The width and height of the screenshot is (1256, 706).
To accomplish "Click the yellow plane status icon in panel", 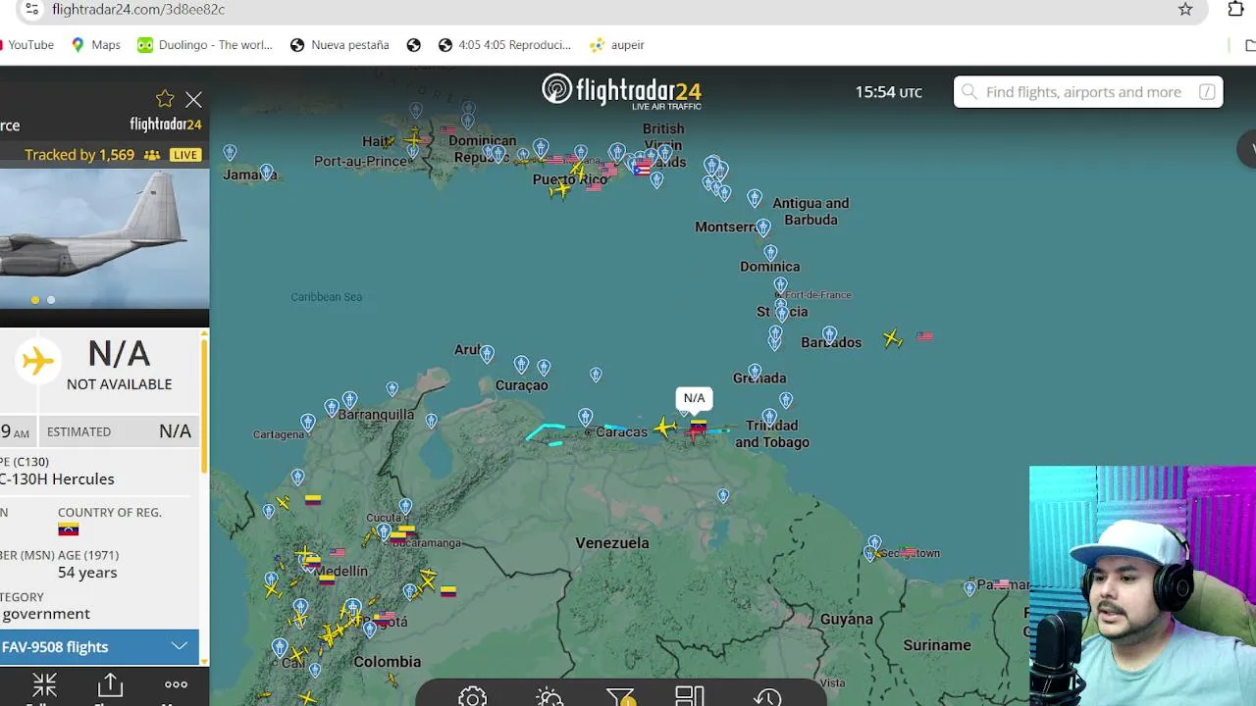I will (38, 361).
